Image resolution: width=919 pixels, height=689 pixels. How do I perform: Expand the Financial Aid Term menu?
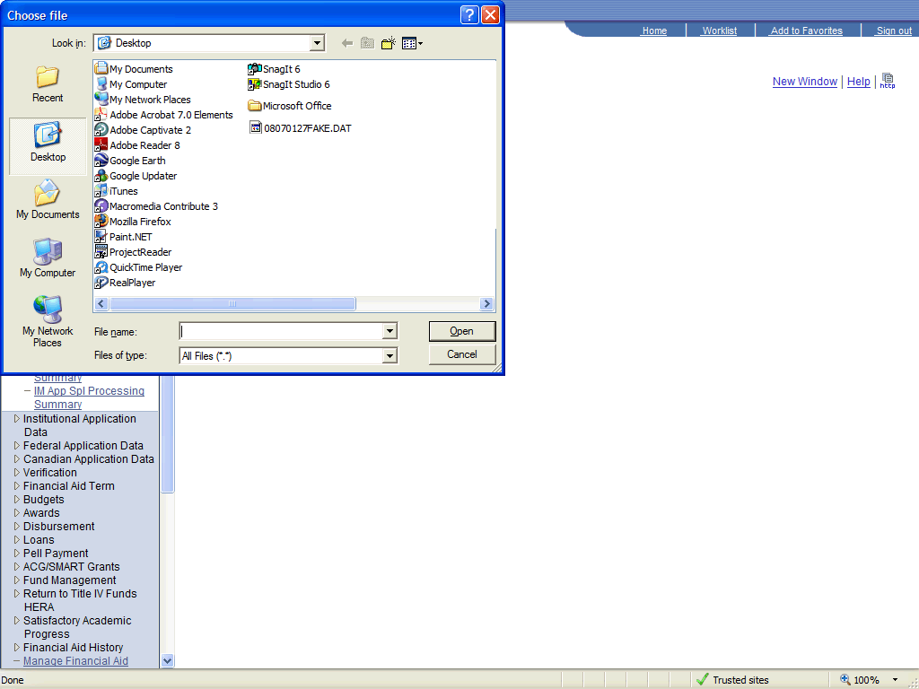coord(64,485)
